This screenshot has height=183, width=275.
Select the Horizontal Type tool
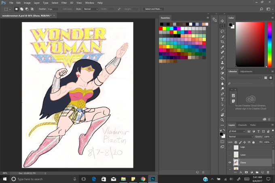(x=222, y=99)
